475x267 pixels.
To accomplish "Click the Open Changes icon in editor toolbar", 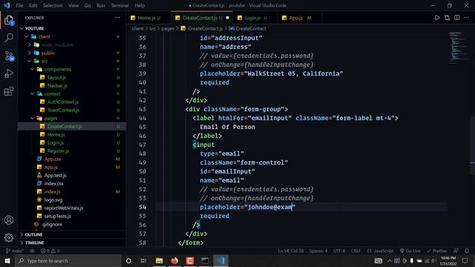I will (447, 18).
